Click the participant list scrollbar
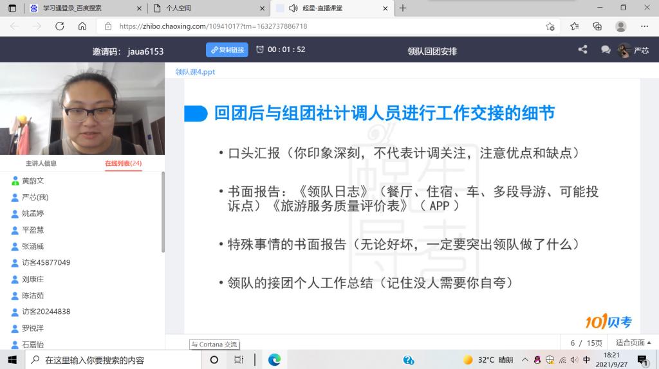Viewport: 659px width, 369px height. click(x=163, y=212)
